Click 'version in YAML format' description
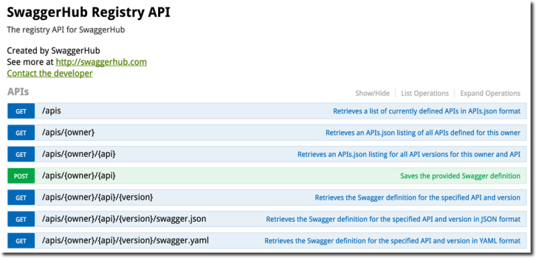 click(393, 241)
